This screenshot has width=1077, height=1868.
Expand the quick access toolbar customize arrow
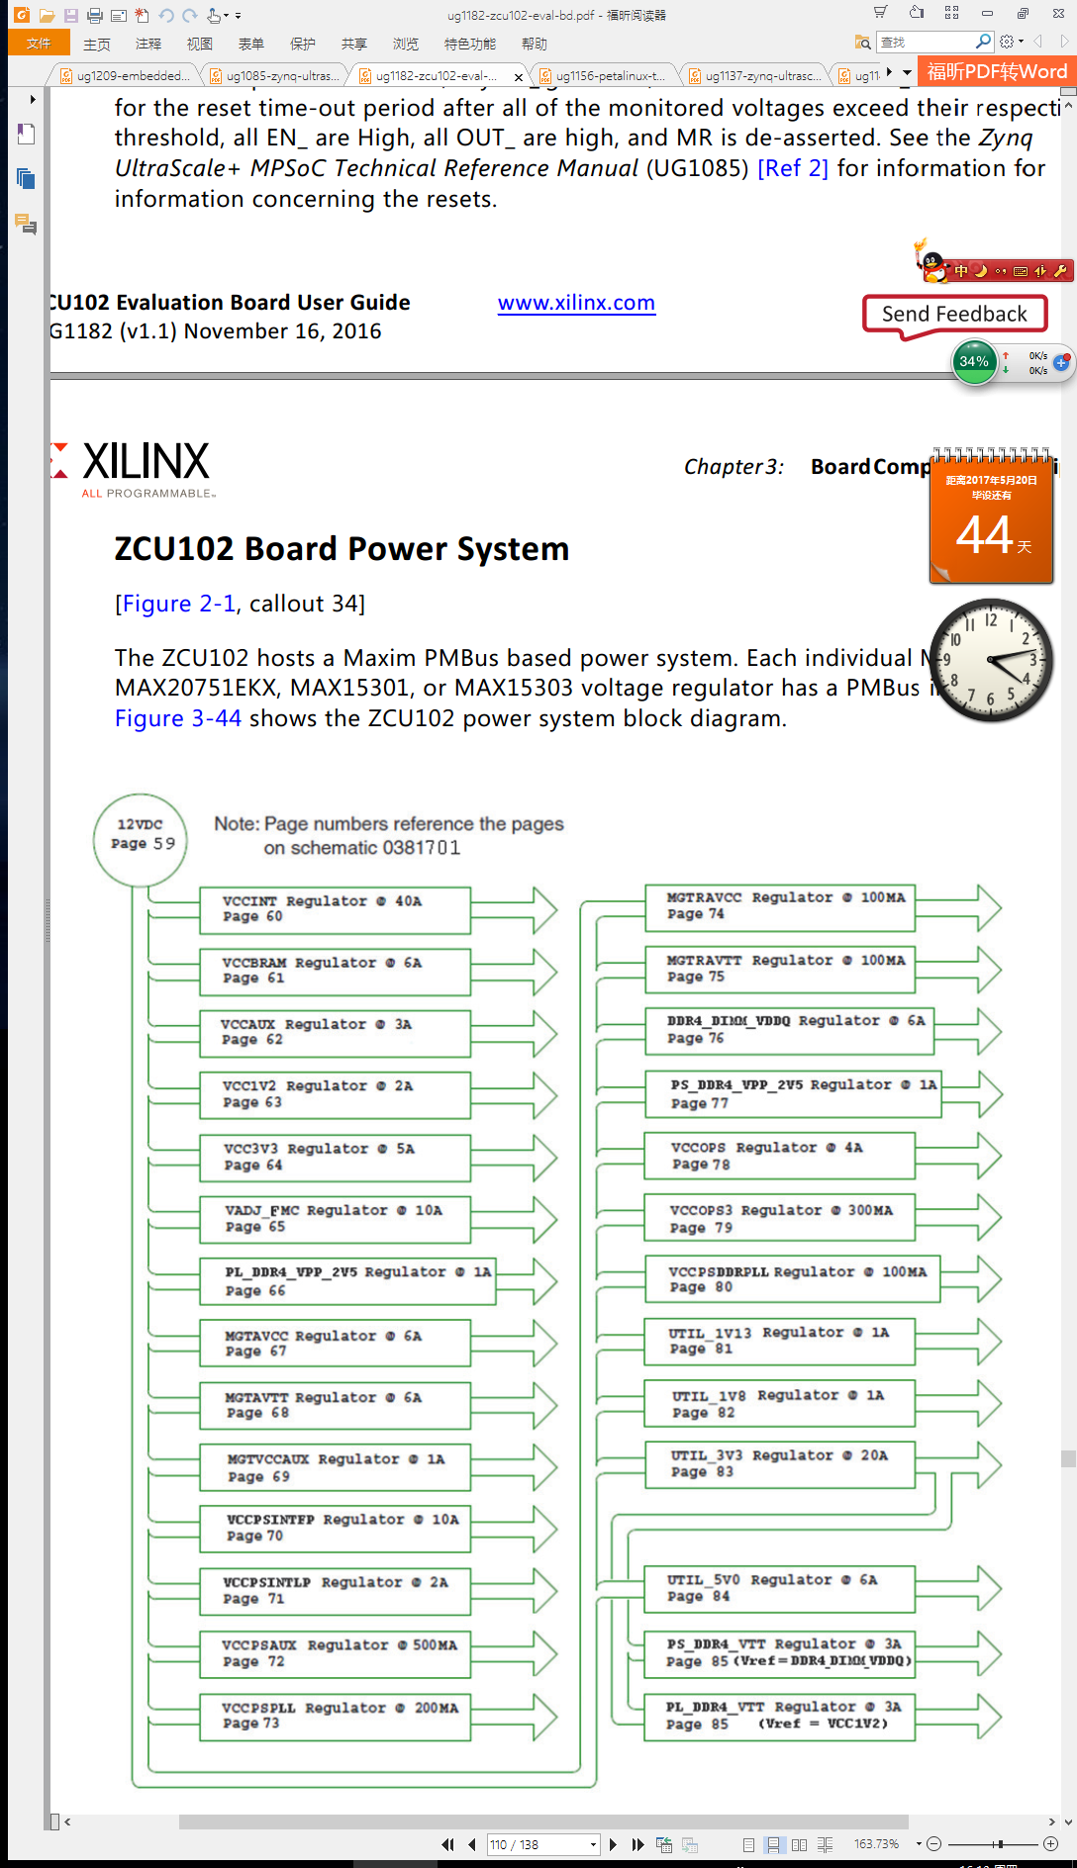(238, 16)
